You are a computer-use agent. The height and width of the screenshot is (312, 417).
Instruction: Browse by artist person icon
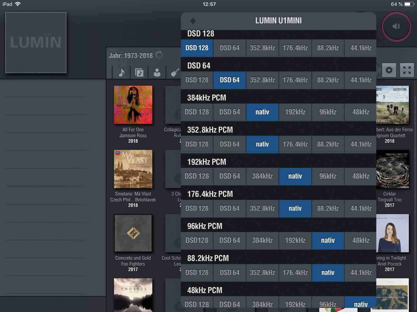157,73
